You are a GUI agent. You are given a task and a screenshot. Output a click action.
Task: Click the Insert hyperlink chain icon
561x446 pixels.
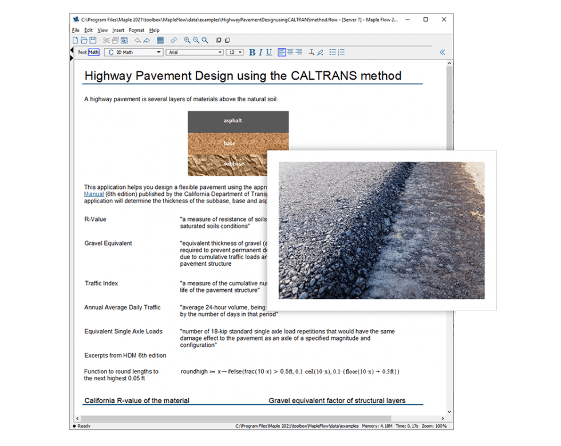tap(173, 41)
